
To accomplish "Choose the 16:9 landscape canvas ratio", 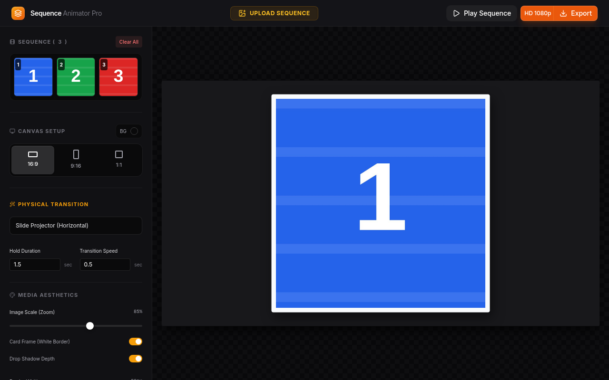I will [33, 160].
